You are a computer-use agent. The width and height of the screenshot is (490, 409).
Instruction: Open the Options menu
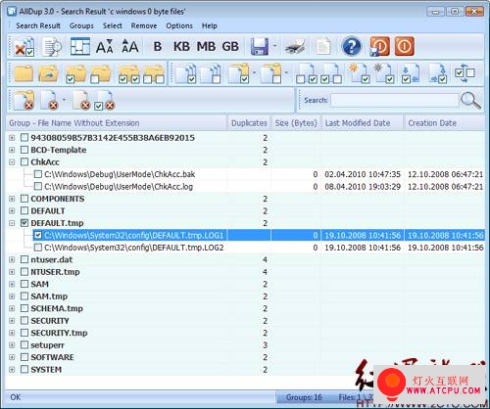pyautogui.click(x=179, y=25)
